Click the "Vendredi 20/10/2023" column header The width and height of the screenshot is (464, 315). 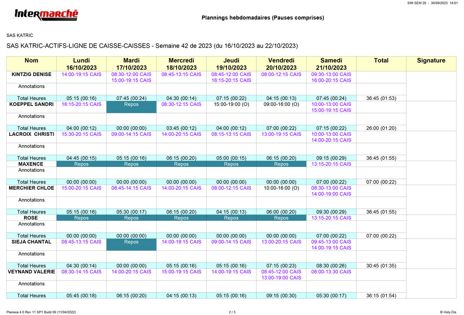tap(281, 64)
